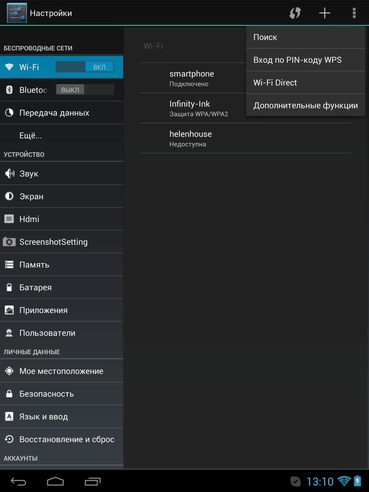369x492 pixels.
Task: Open Батарея battery settings
Action: [x=61, y=288]
